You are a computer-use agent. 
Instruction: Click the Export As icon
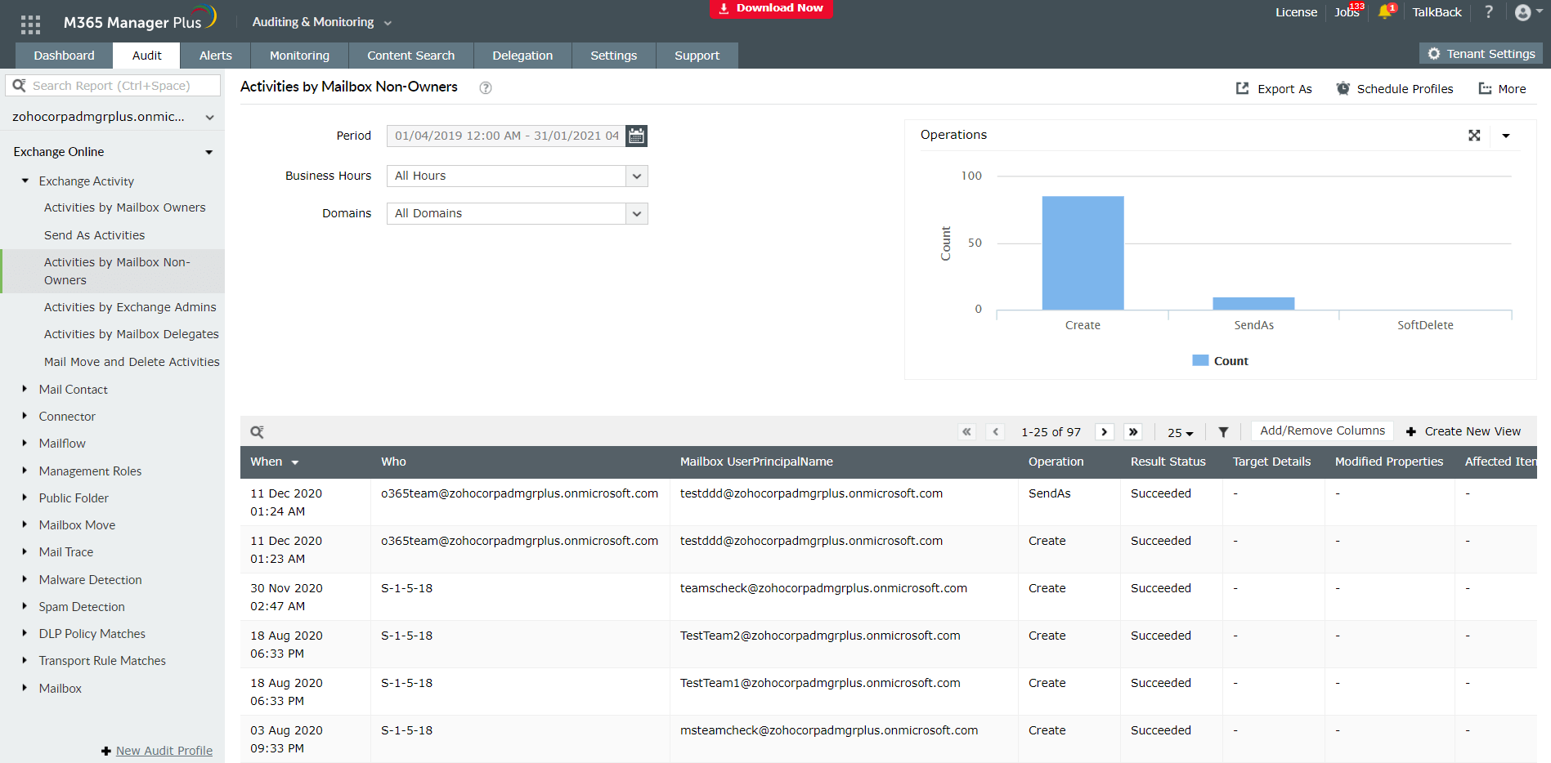1242,88
